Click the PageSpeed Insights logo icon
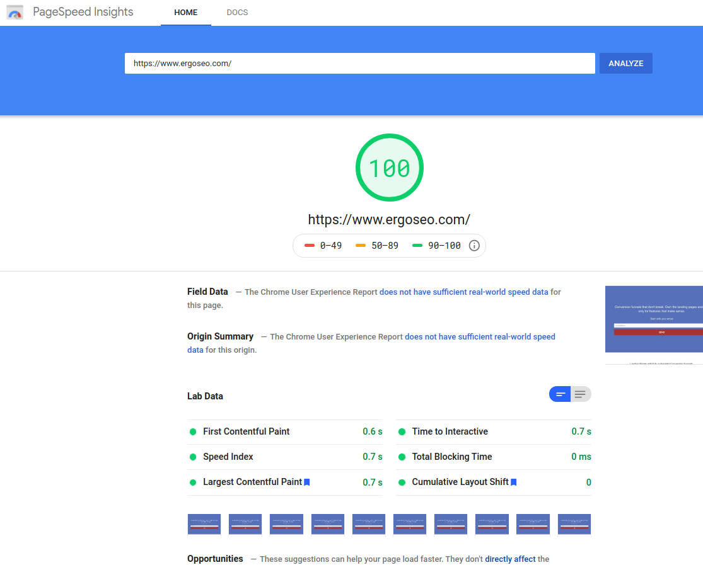The image size is (703, 565). click(15, 13)
